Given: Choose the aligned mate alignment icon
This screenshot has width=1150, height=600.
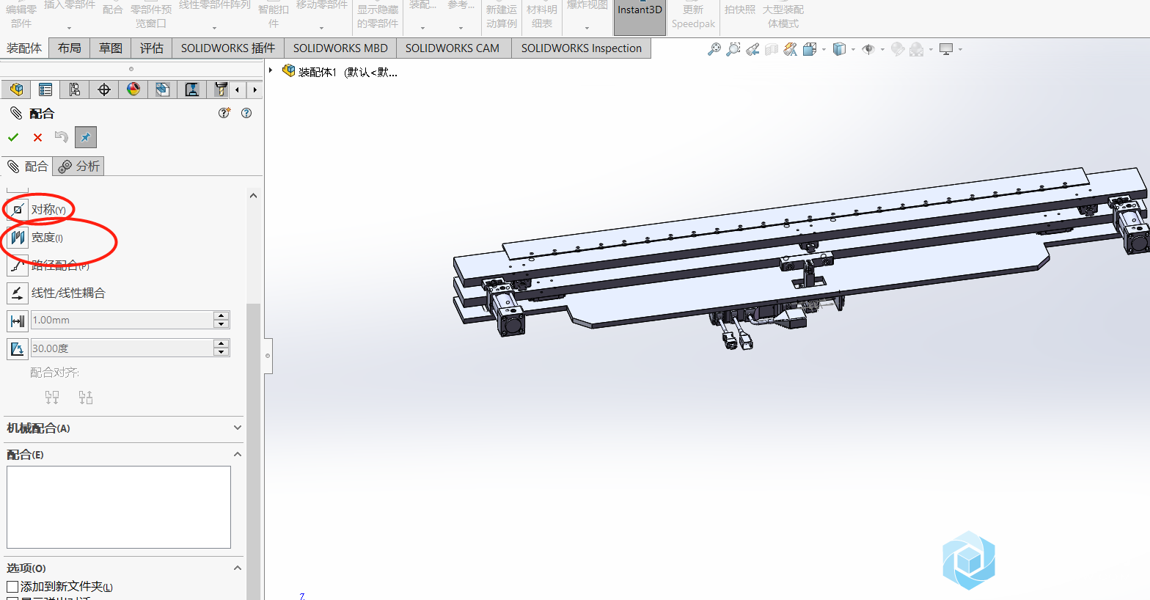Looking at the screenshot, I should (52, 398).
